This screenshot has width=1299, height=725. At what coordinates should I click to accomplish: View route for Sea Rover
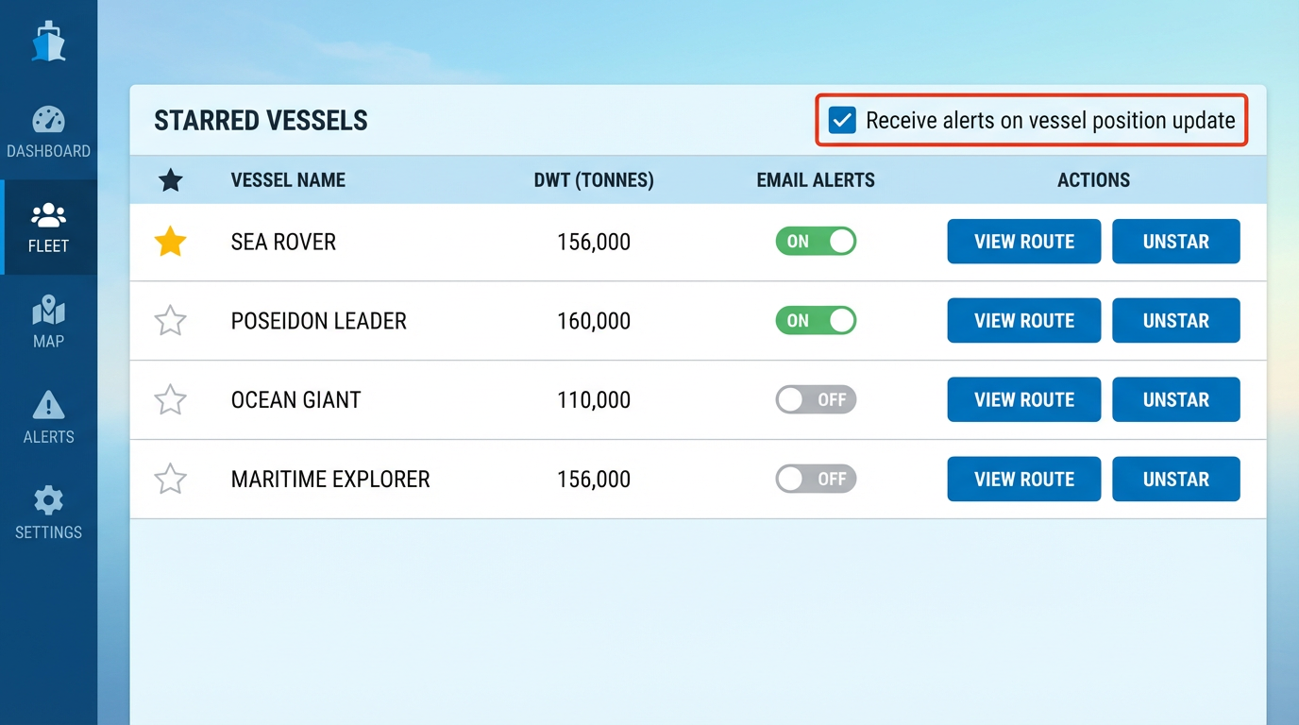coord(1023,242)
